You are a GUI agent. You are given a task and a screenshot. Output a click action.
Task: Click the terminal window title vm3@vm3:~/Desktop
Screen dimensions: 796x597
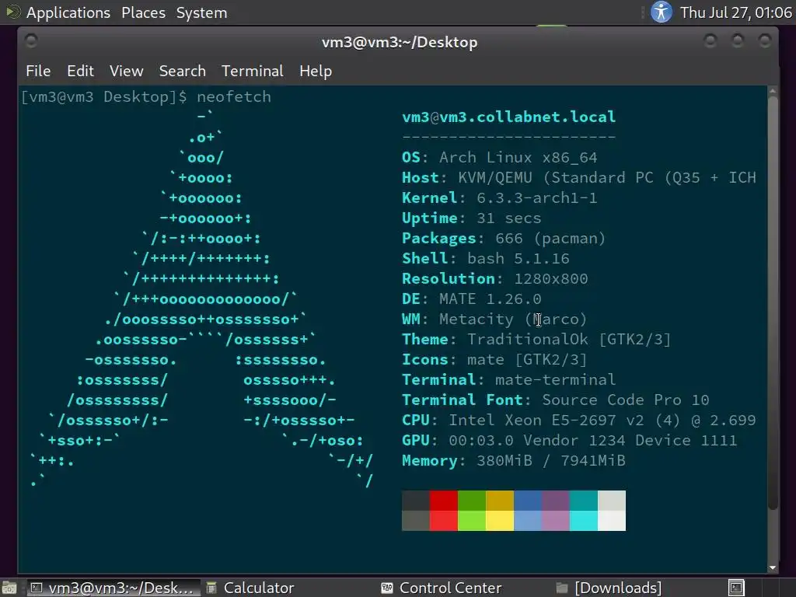[x=400, y=42]
